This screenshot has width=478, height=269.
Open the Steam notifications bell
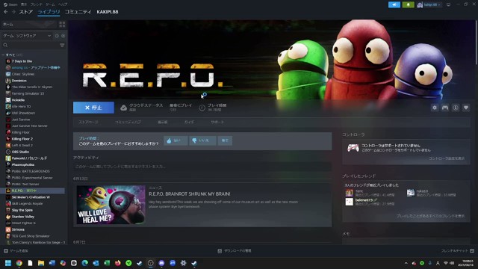[408, 4]
